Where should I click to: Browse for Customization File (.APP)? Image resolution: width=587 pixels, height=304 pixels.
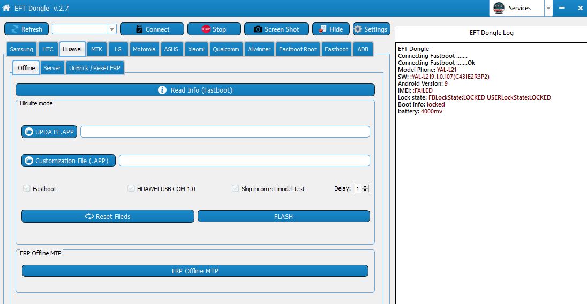point(69,161)
